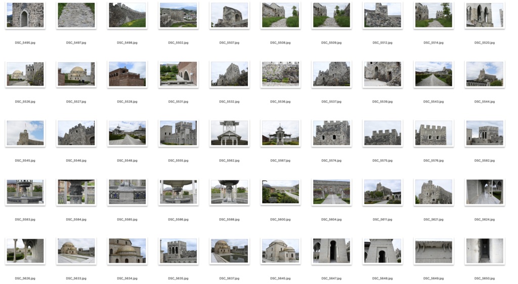Image resolution: width=518 pixels, height=284 pixels.
Task: Choose the DSC_5543.jpg pathway photo
Action: click(434, 74)
